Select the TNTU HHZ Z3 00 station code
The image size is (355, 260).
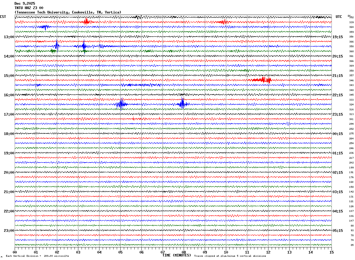29,8
